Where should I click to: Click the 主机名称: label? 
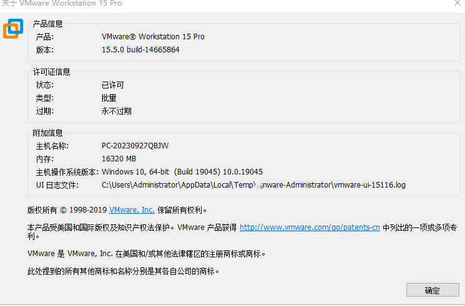pos(52,146)
